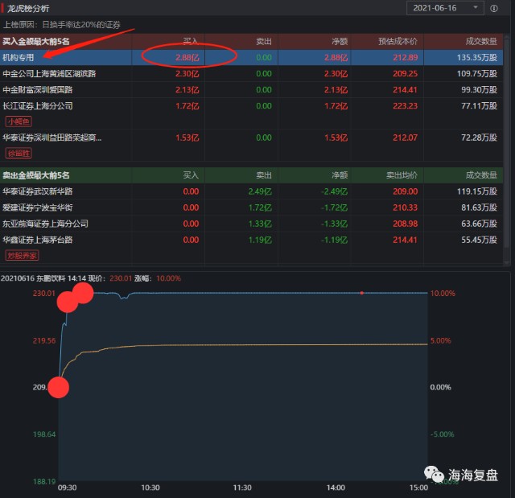
Task: Click 14:14 red marker on price line
Action: (361, 293)
